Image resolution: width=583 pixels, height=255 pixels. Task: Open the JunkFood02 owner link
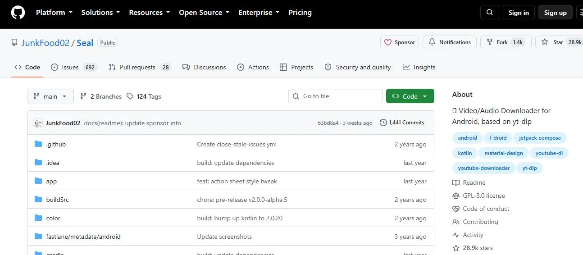46,43
